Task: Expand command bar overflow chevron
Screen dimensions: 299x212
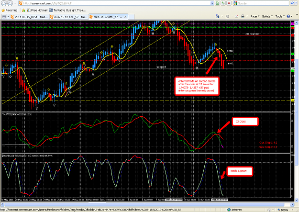Action: [x=297, y=15]
